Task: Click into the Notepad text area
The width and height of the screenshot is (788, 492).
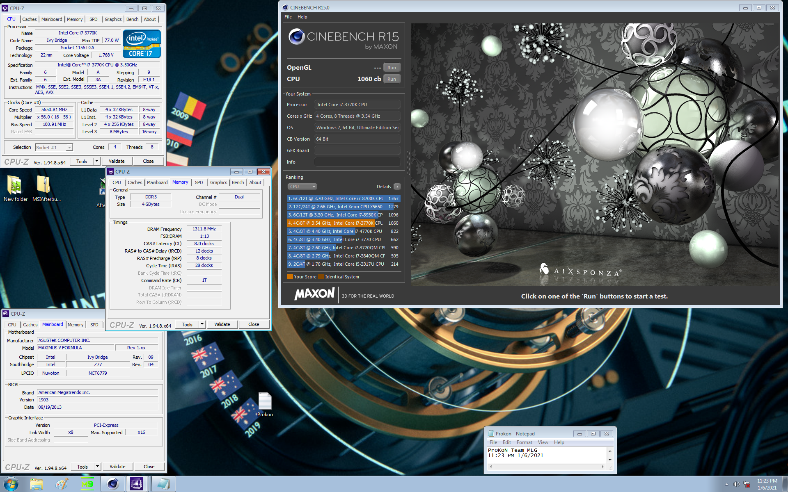Action: click(547, 455)
